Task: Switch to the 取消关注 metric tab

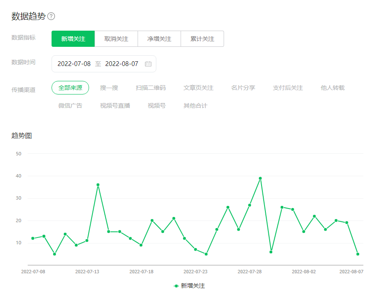Action: pyautogui.click(x=116, y=39)
